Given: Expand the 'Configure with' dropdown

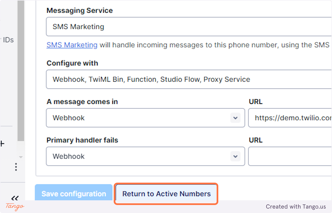Looking at the screenshot, I should pyautogui.click(x=189, y=79).
